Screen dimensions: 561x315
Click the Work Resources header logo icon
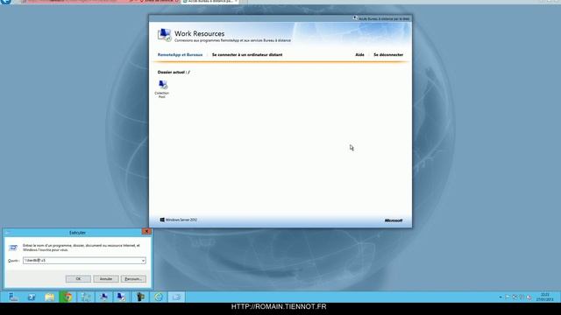point(165,35)
